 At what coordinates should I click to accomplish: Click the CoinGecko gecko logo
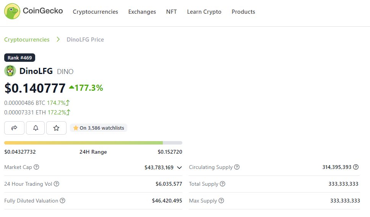[x=12, y=11]
